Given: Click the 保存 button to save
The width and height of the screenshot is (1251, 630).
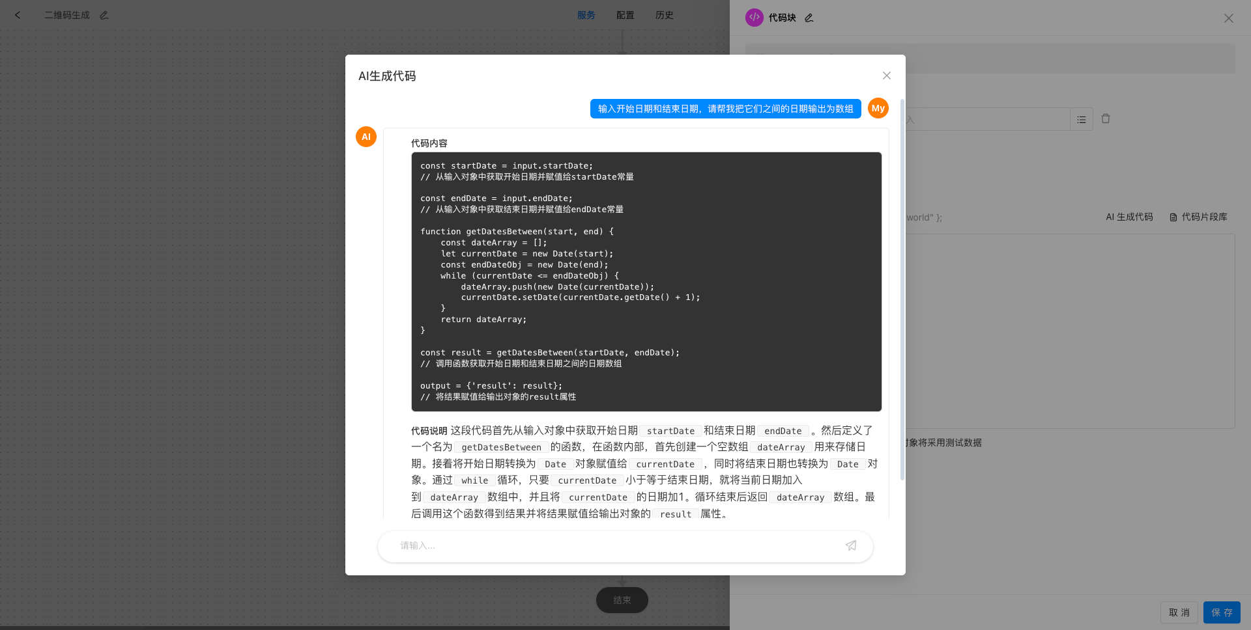Looking at the screenshot, I should point(1222,612).
